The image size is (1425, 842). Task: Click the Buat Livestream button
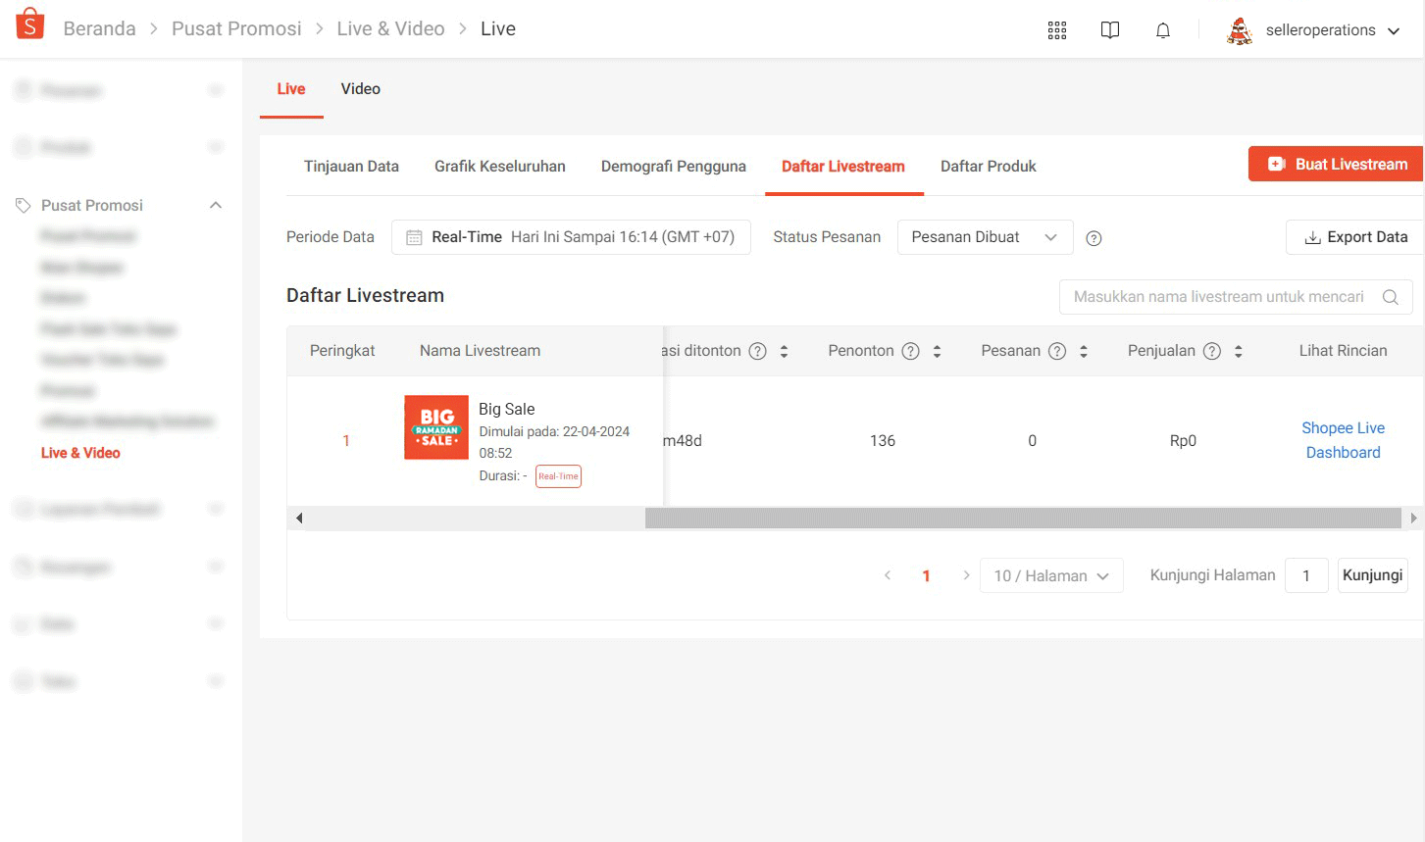[1336, 165]
